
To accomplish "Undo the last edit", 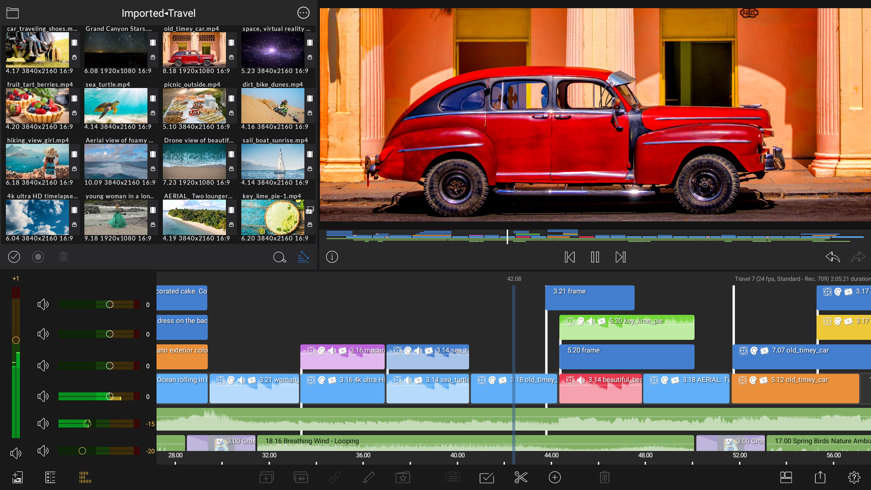I will (x=833, y=257).
